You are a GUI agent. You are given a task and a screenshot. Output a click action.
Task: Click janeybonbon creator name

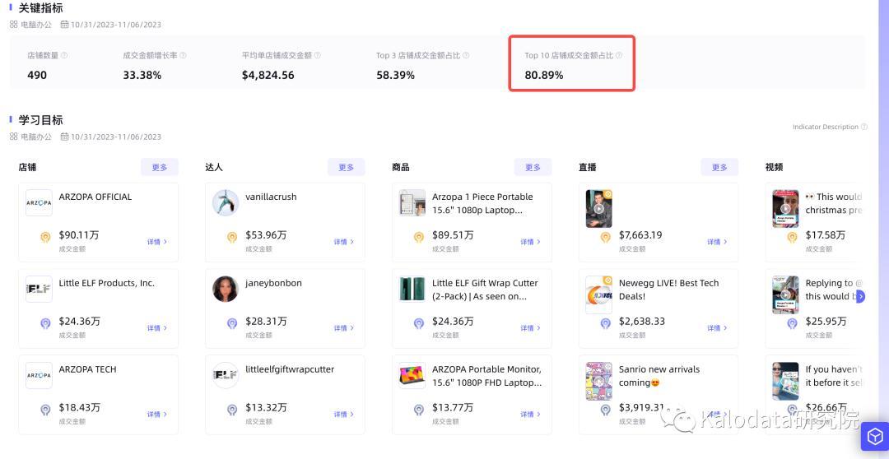pyautogui.click(x=273, y=283)
